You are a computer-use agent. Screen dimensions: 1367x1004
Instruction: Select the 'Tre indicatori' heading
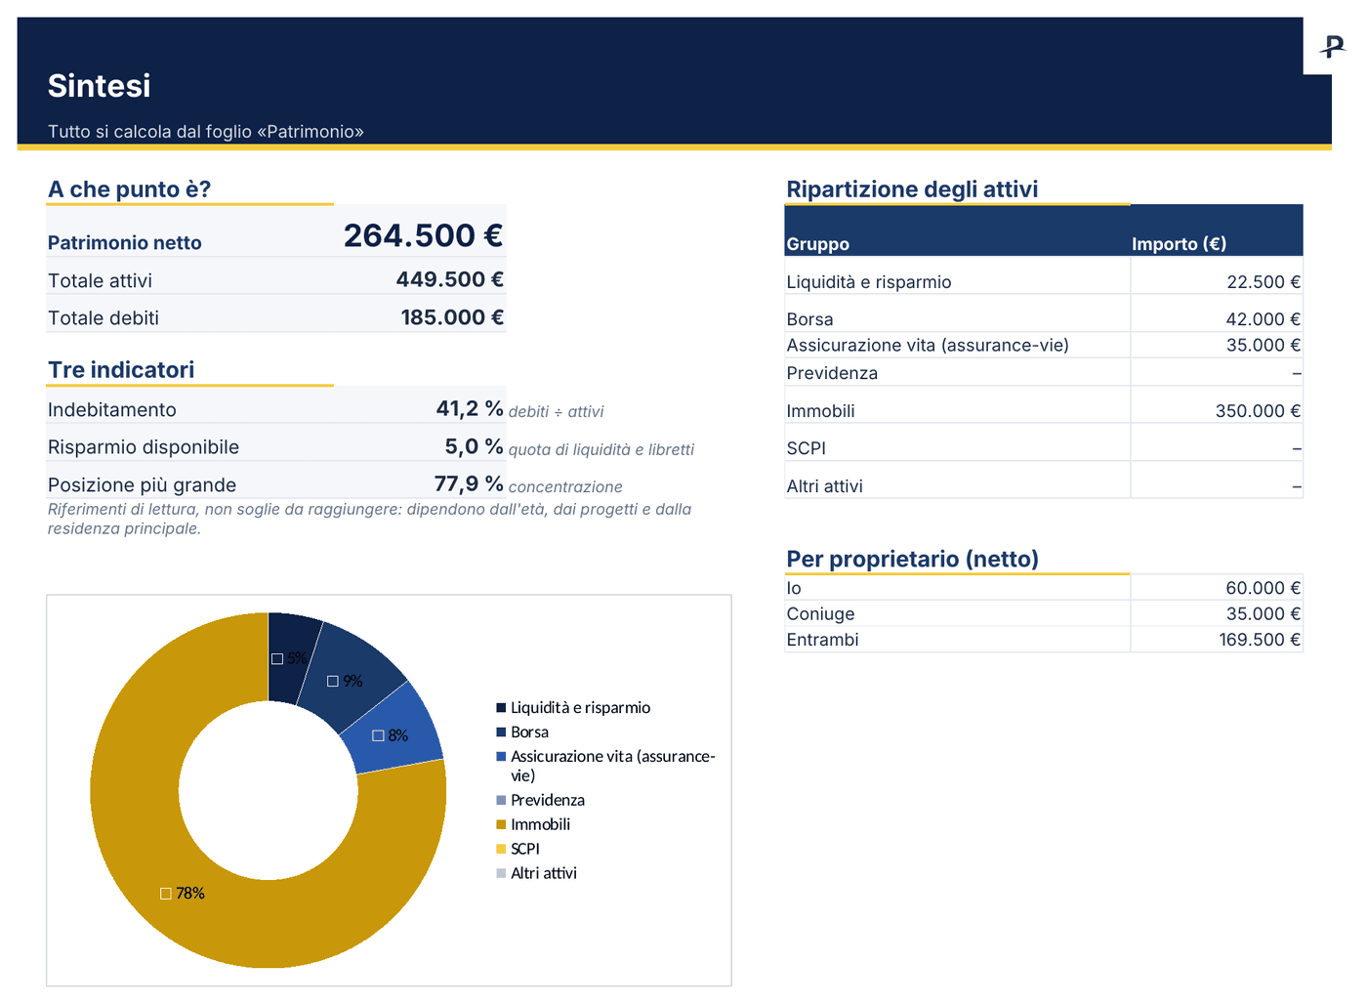[x=121, y=370]
